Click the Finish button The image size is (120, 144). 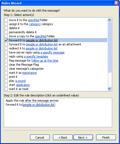[106, 138]
